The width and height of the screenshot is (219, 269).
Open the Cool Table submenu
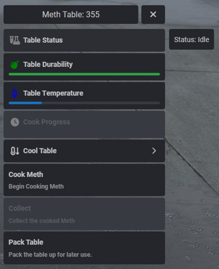point(84,151)
